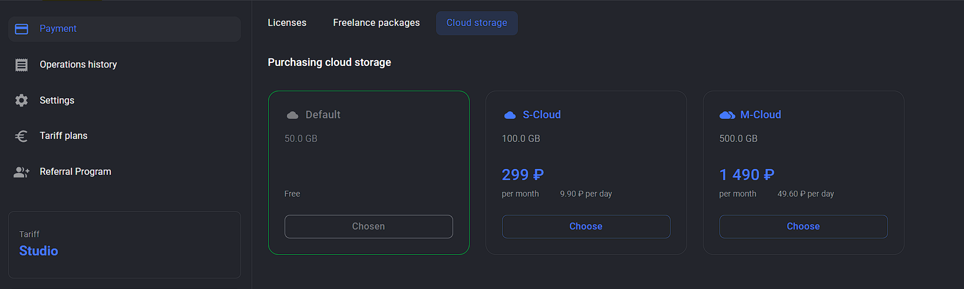
Task: Switch to the Licenses tab
Action: [x=287, y=23]
